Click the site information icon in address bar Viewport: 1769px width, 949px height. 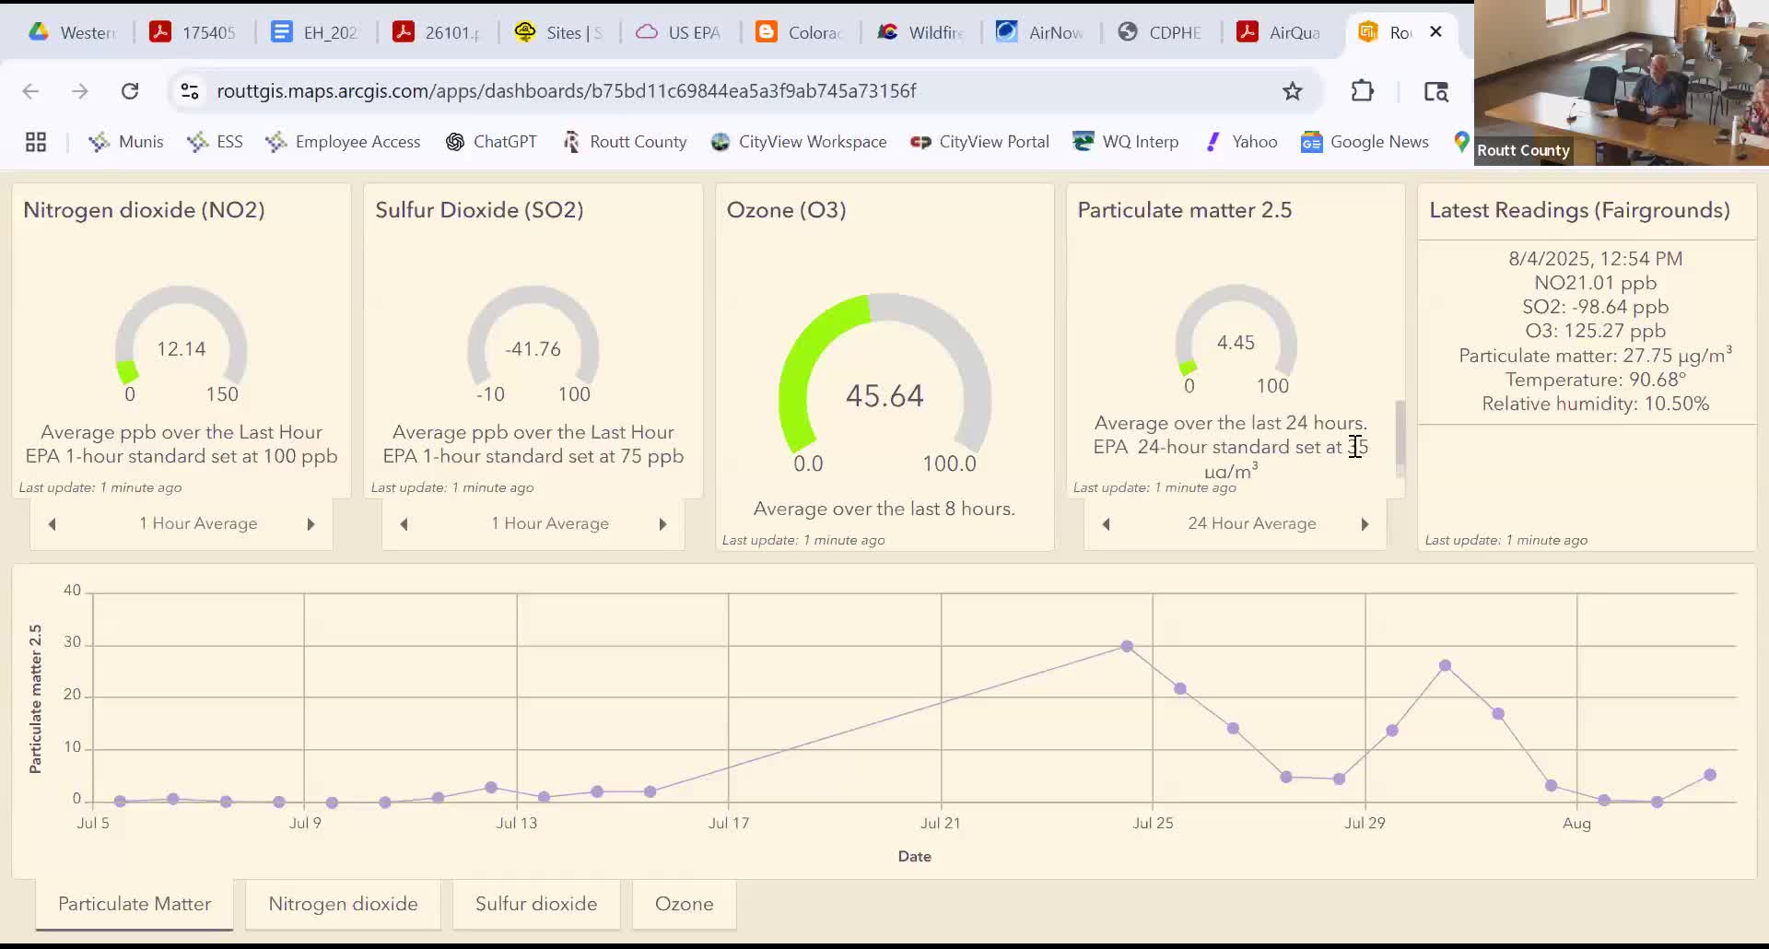tap(190, 91)
